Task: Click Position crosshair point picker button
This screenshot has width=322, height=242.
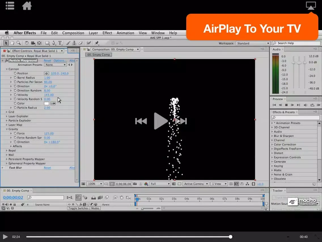Action: coord(46,74)
